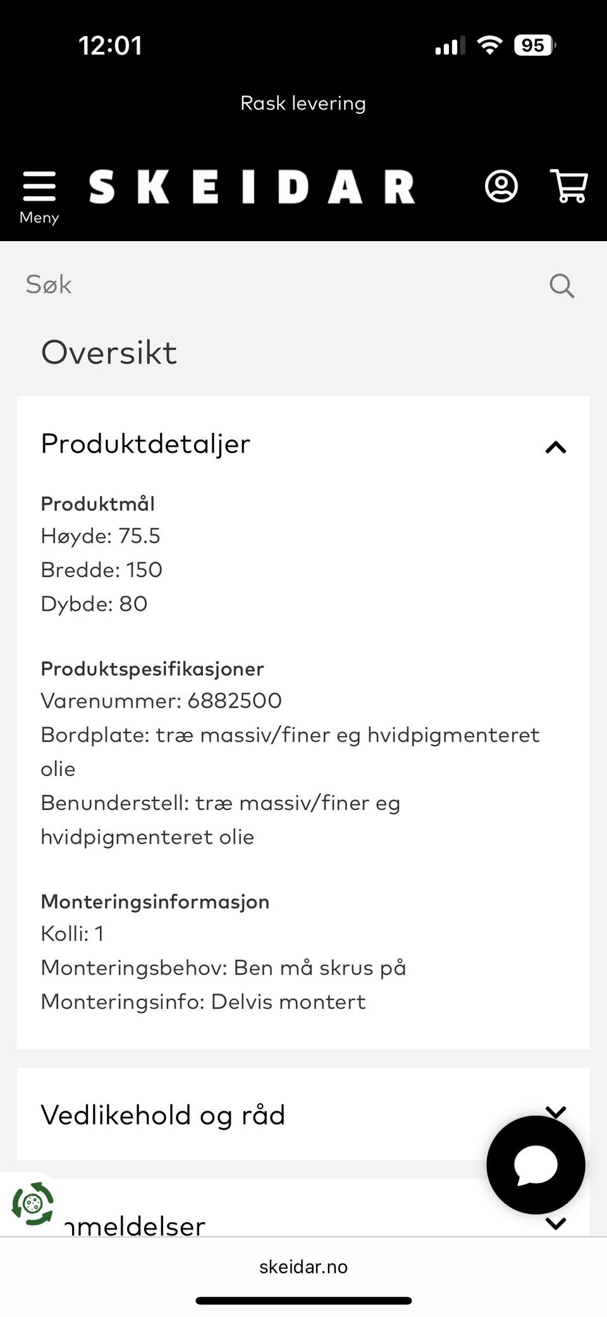Screen dimensions: 607x1317
Task: Expand the Vedlikehold og råd chevron
Action: tap(556, 1112)
